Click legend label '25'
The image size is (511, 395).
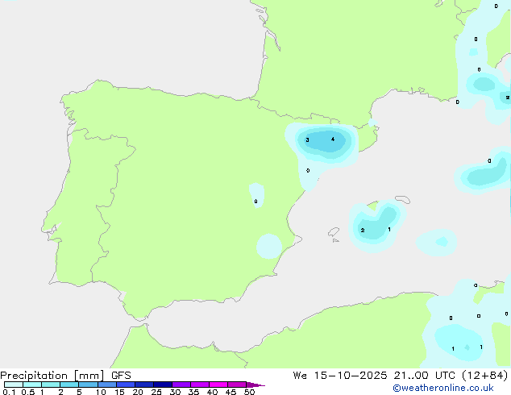click(x=156, y=392)
